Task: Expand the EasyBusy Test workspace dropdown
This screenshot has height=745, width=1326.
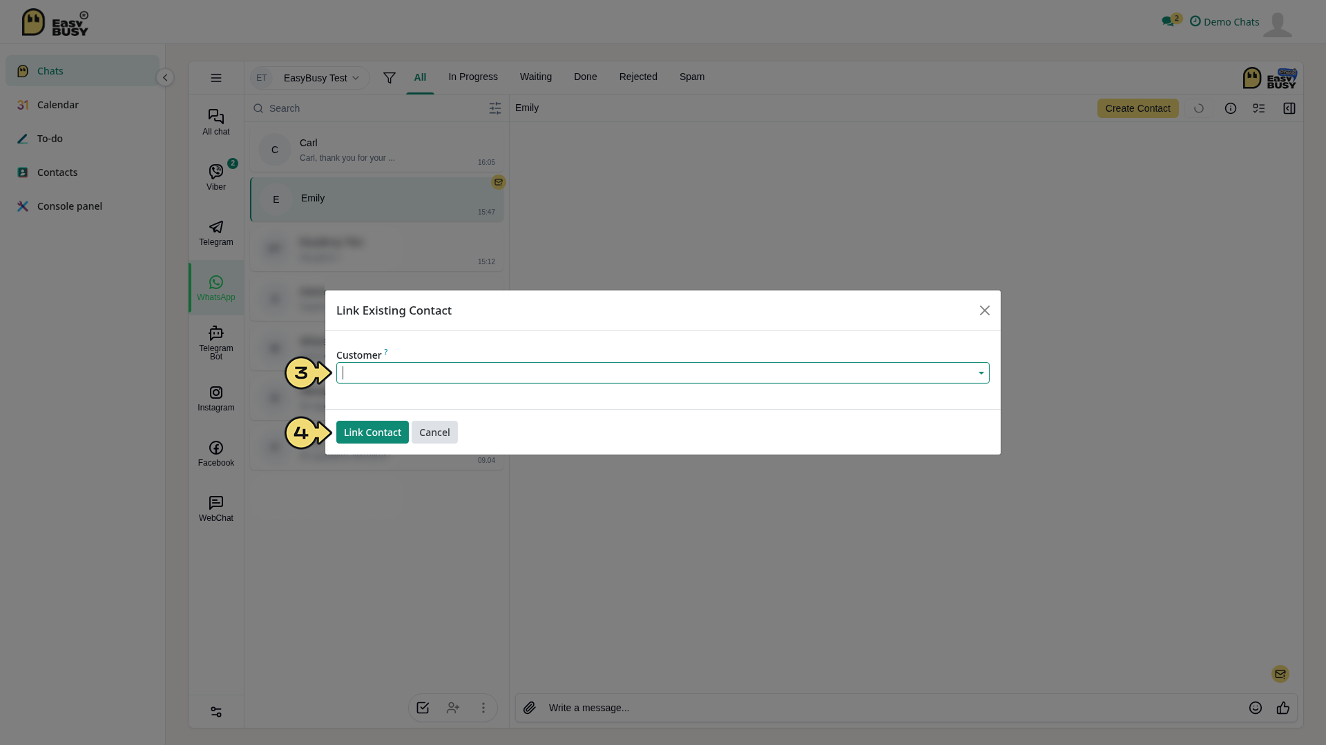Action: (x=309, y=78)
